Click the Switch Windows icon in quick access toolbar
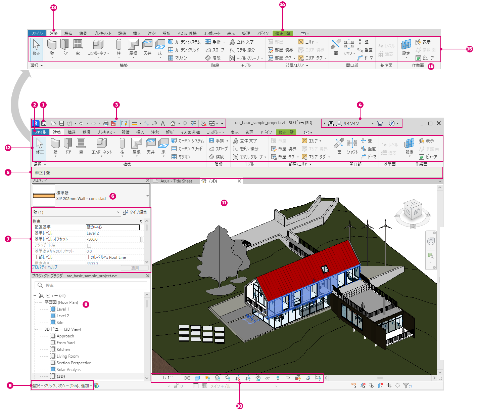The image size is (478, 411). click(x=212, y=123)
